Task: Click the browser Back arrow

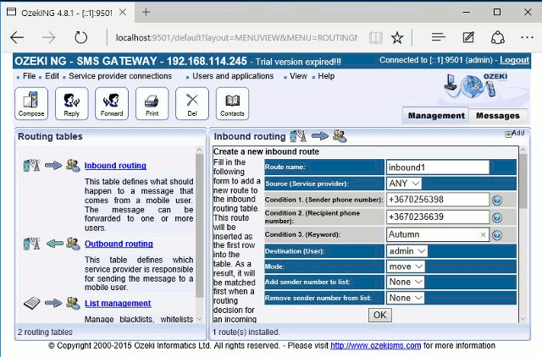Action: pyautogui.click(x=17, y=37)
